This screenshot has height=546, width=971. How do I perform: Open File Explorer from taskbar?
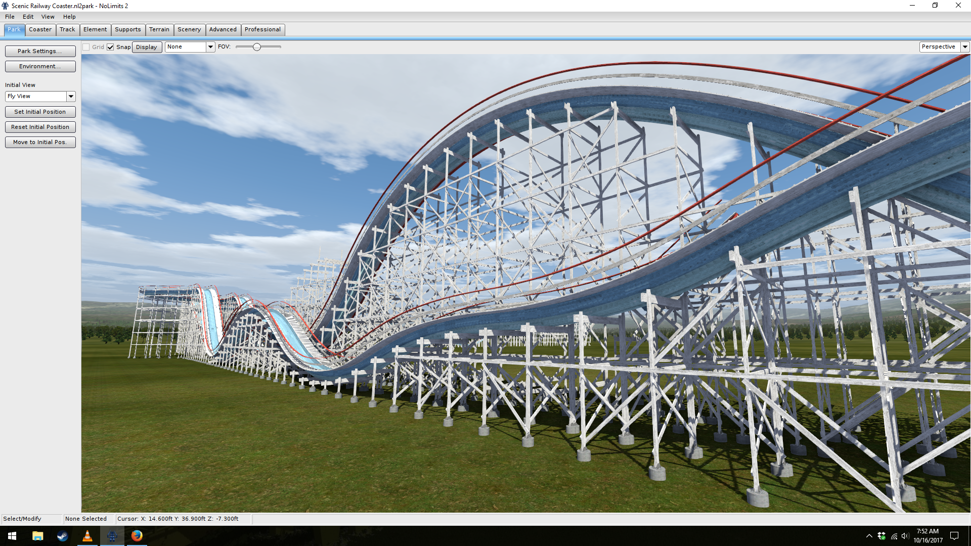pyautogui.click(x=37, y=536)
